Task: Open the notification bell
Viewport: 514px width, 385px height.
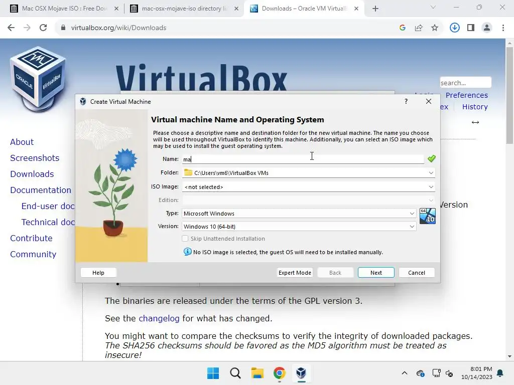Action: (x=500, y=373)
